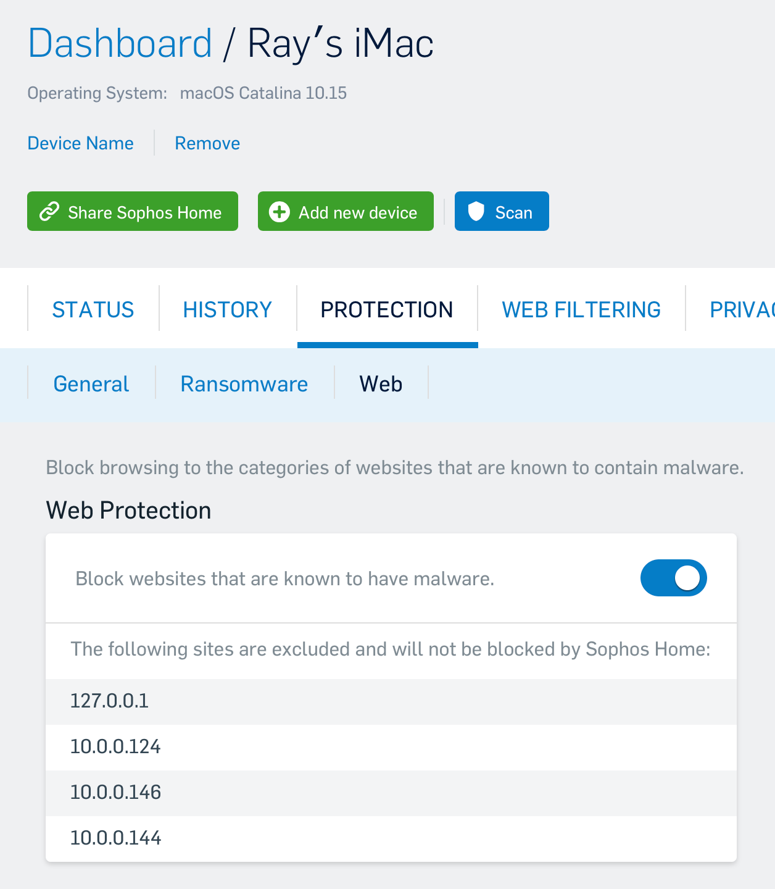Click the shield icon on the Scan button
The width and height of the screenshot is (775, 889).
point(476,211)
